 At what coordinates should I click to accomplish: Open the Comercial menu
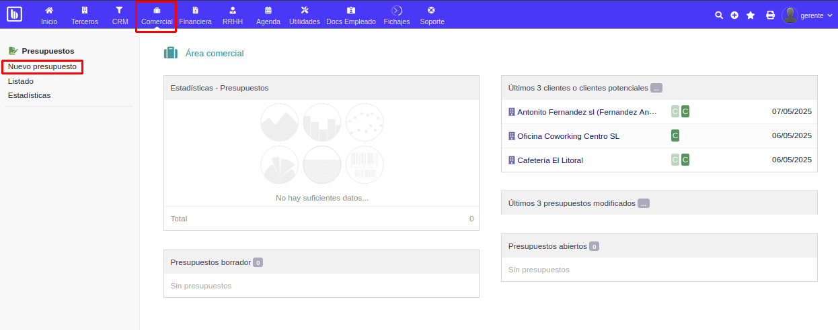coord(157,15)
